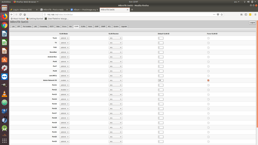
Task: Launch Google Chrome from the dock
Action: point(5,25)
